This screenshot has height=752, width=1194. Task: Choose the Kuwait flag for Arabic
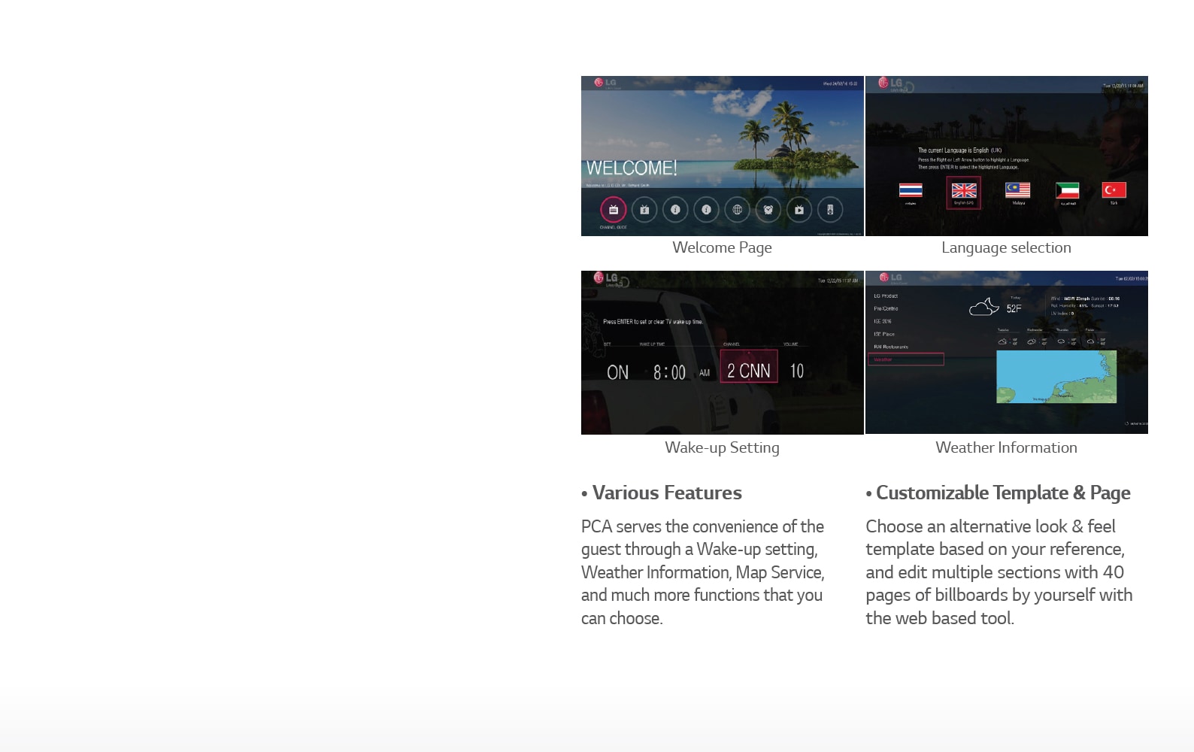pos(1067,190)
